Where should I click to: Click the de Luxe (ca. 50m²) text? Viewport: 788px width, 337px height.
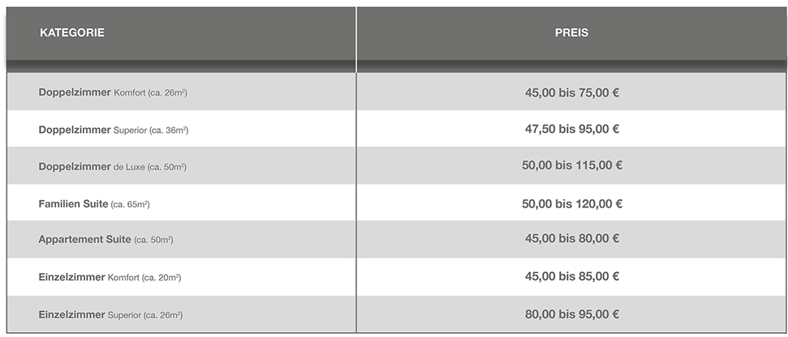point(150,168)
